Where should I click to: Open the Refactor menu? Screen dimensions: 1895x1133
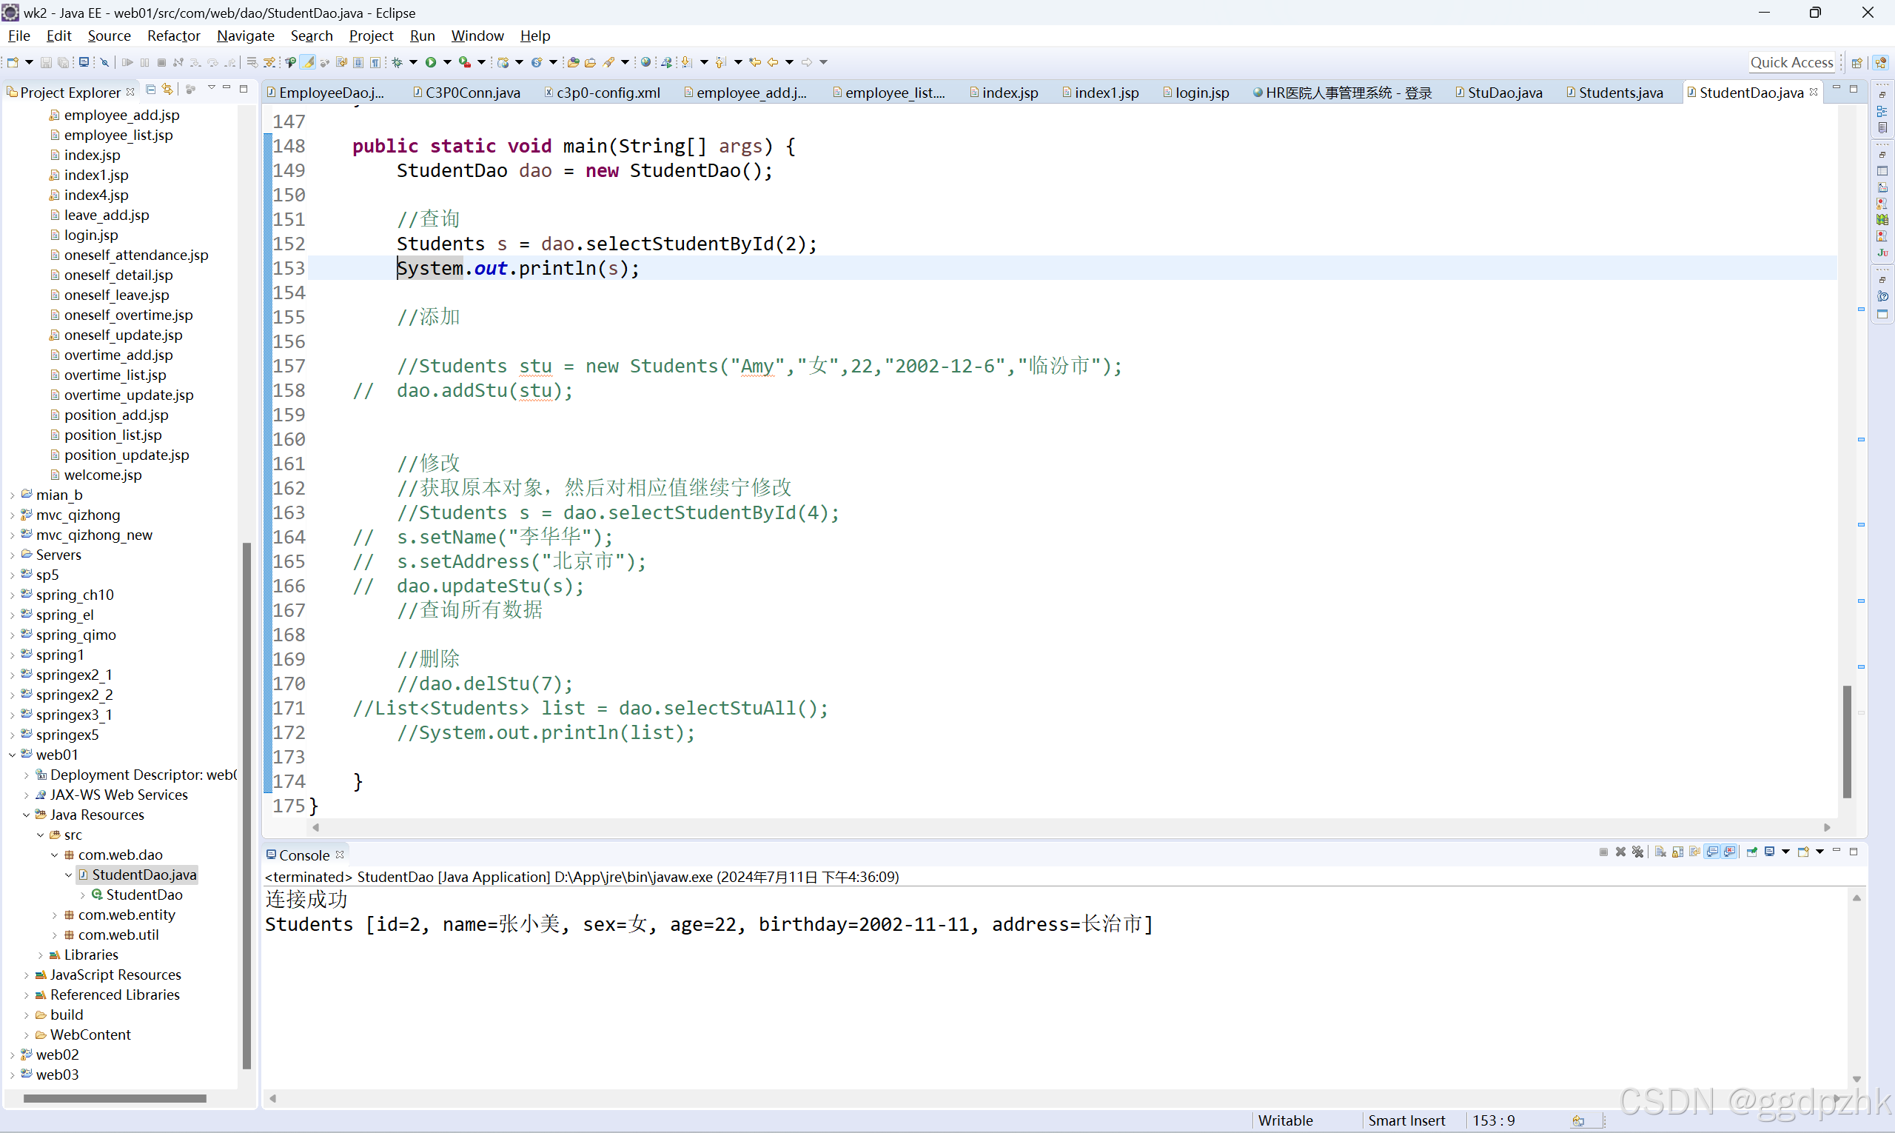(x=173, y=36)
